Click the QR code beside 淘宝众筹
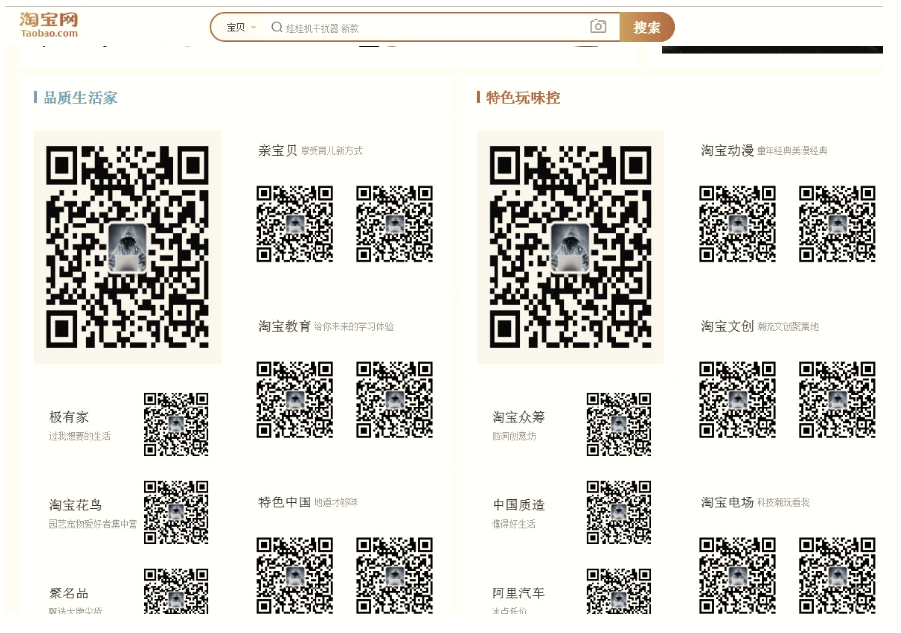The width and height of the screenshot is (901, 633). point(619,424)
